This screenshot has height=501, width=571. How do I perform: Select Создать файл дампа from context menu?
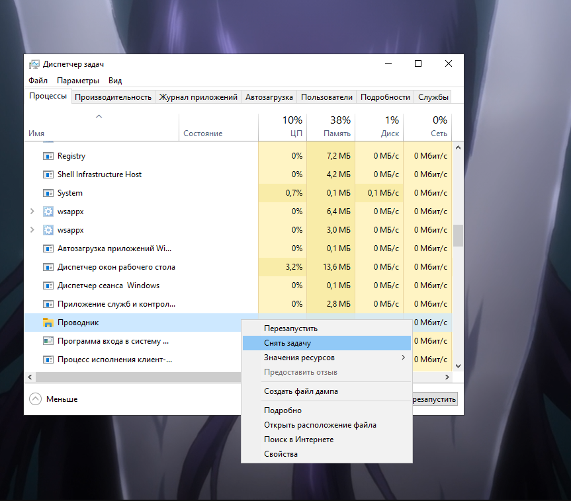(327, 391)
